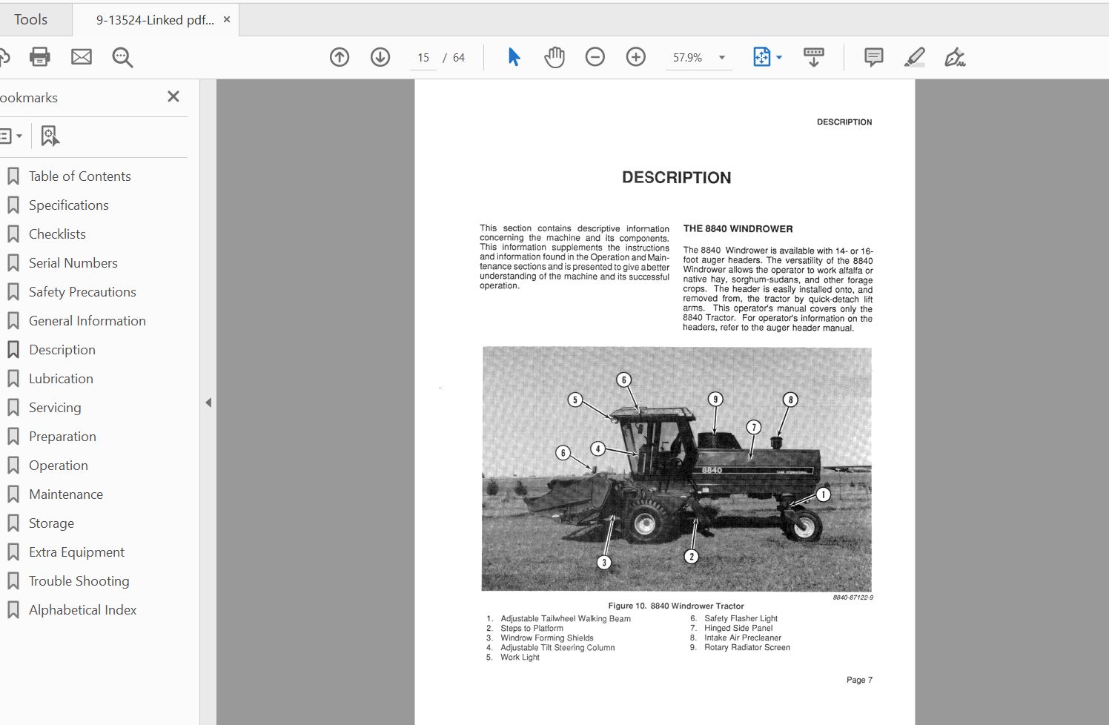Open the Table of Contents bookmark
This screenshot has width=1109, height=725.
point(80,176)
